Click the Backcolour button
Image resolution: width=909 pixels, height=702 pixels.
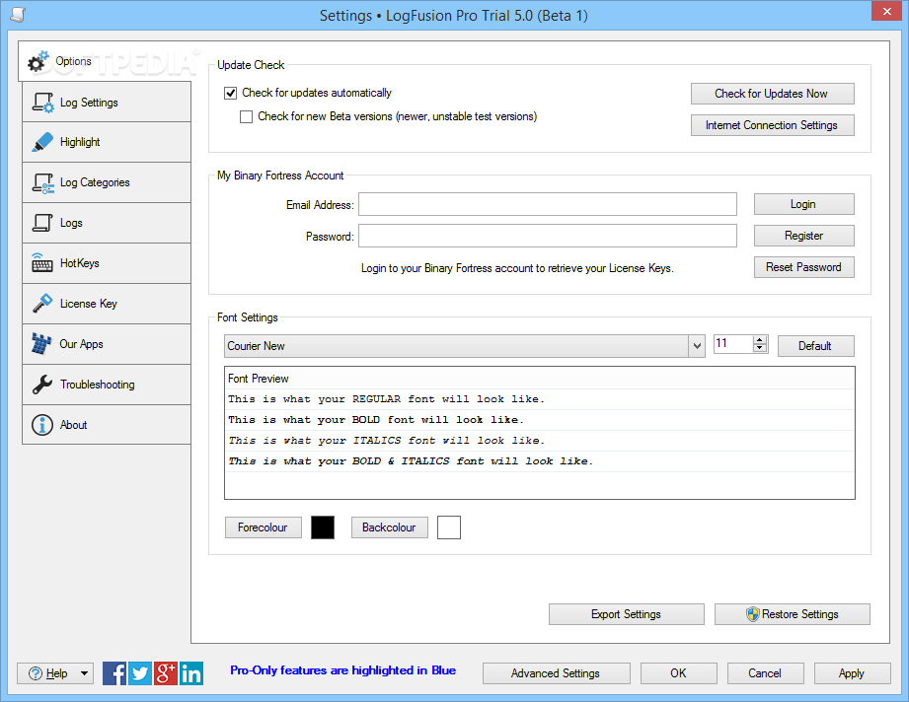coord(390,527)
